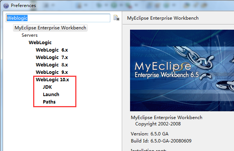The image size is (234, 151).
Task: Click the MyEclipse Enterprise Workbench text below the image
Action: coord(167,118)
